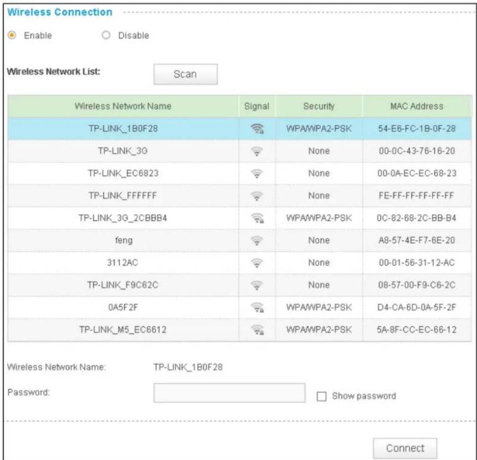
Task: Click locked signal icon for TP-LINK_M5_EC6612
Action: pyautogui.click(x=257, y=330)
